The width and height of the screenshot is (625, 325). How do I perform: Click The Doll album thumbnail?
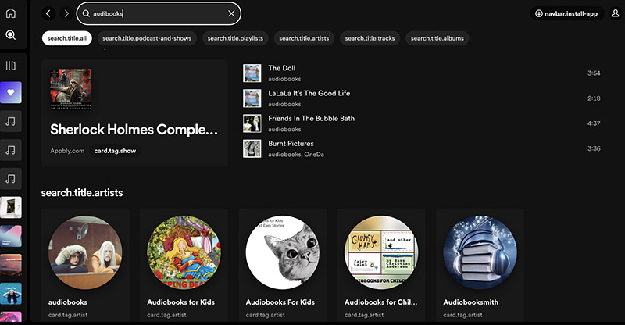(x=252, y=73)
